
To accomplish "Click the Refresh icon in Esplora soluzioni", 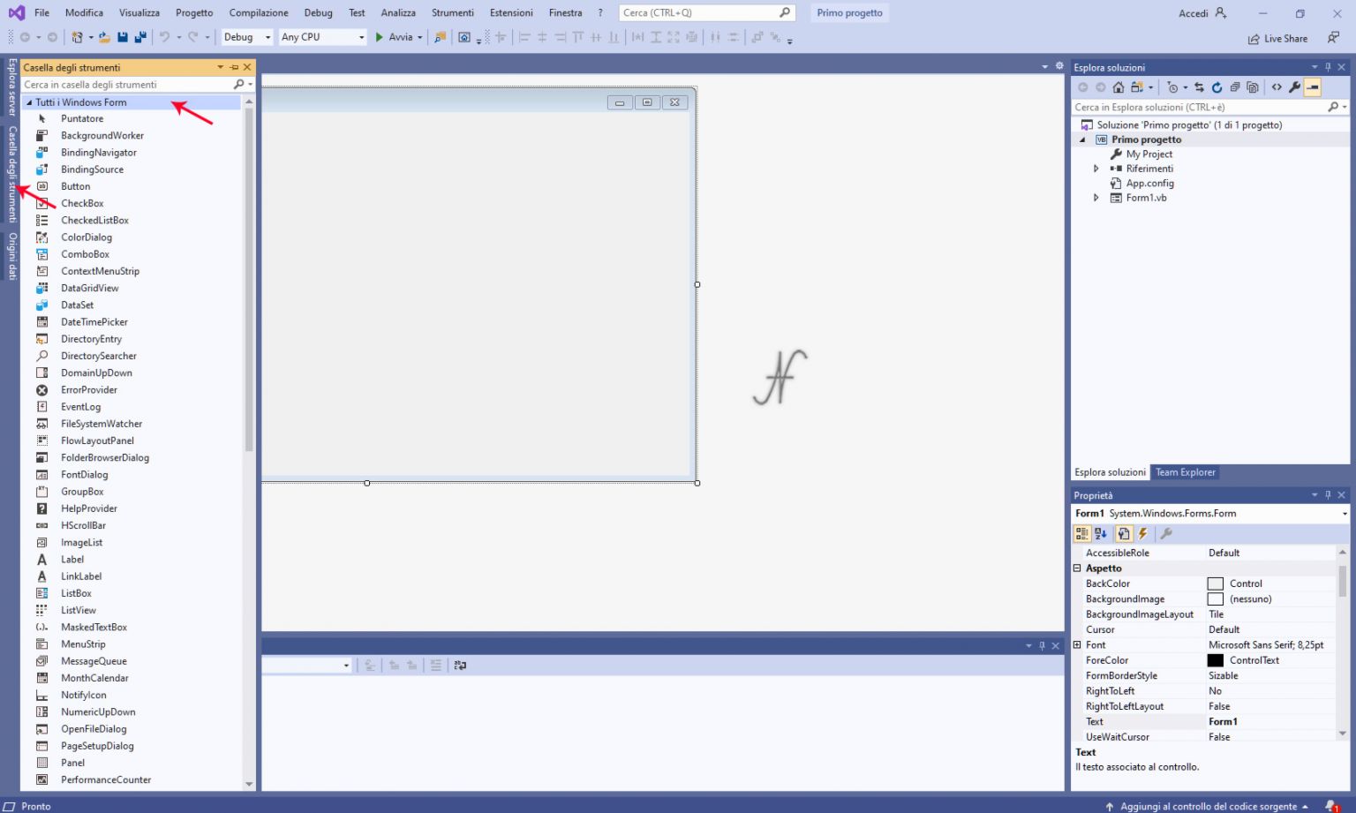I will tap(1217, 87).
